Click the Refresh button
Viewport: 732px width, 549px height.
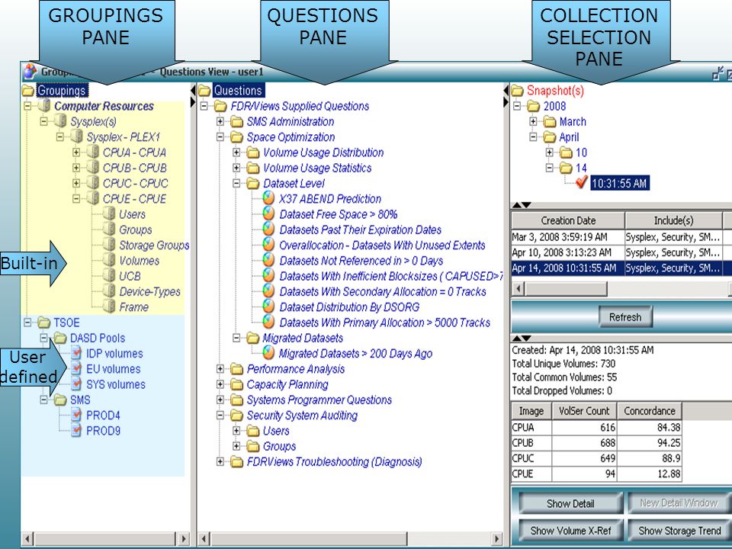pos(625,317)
